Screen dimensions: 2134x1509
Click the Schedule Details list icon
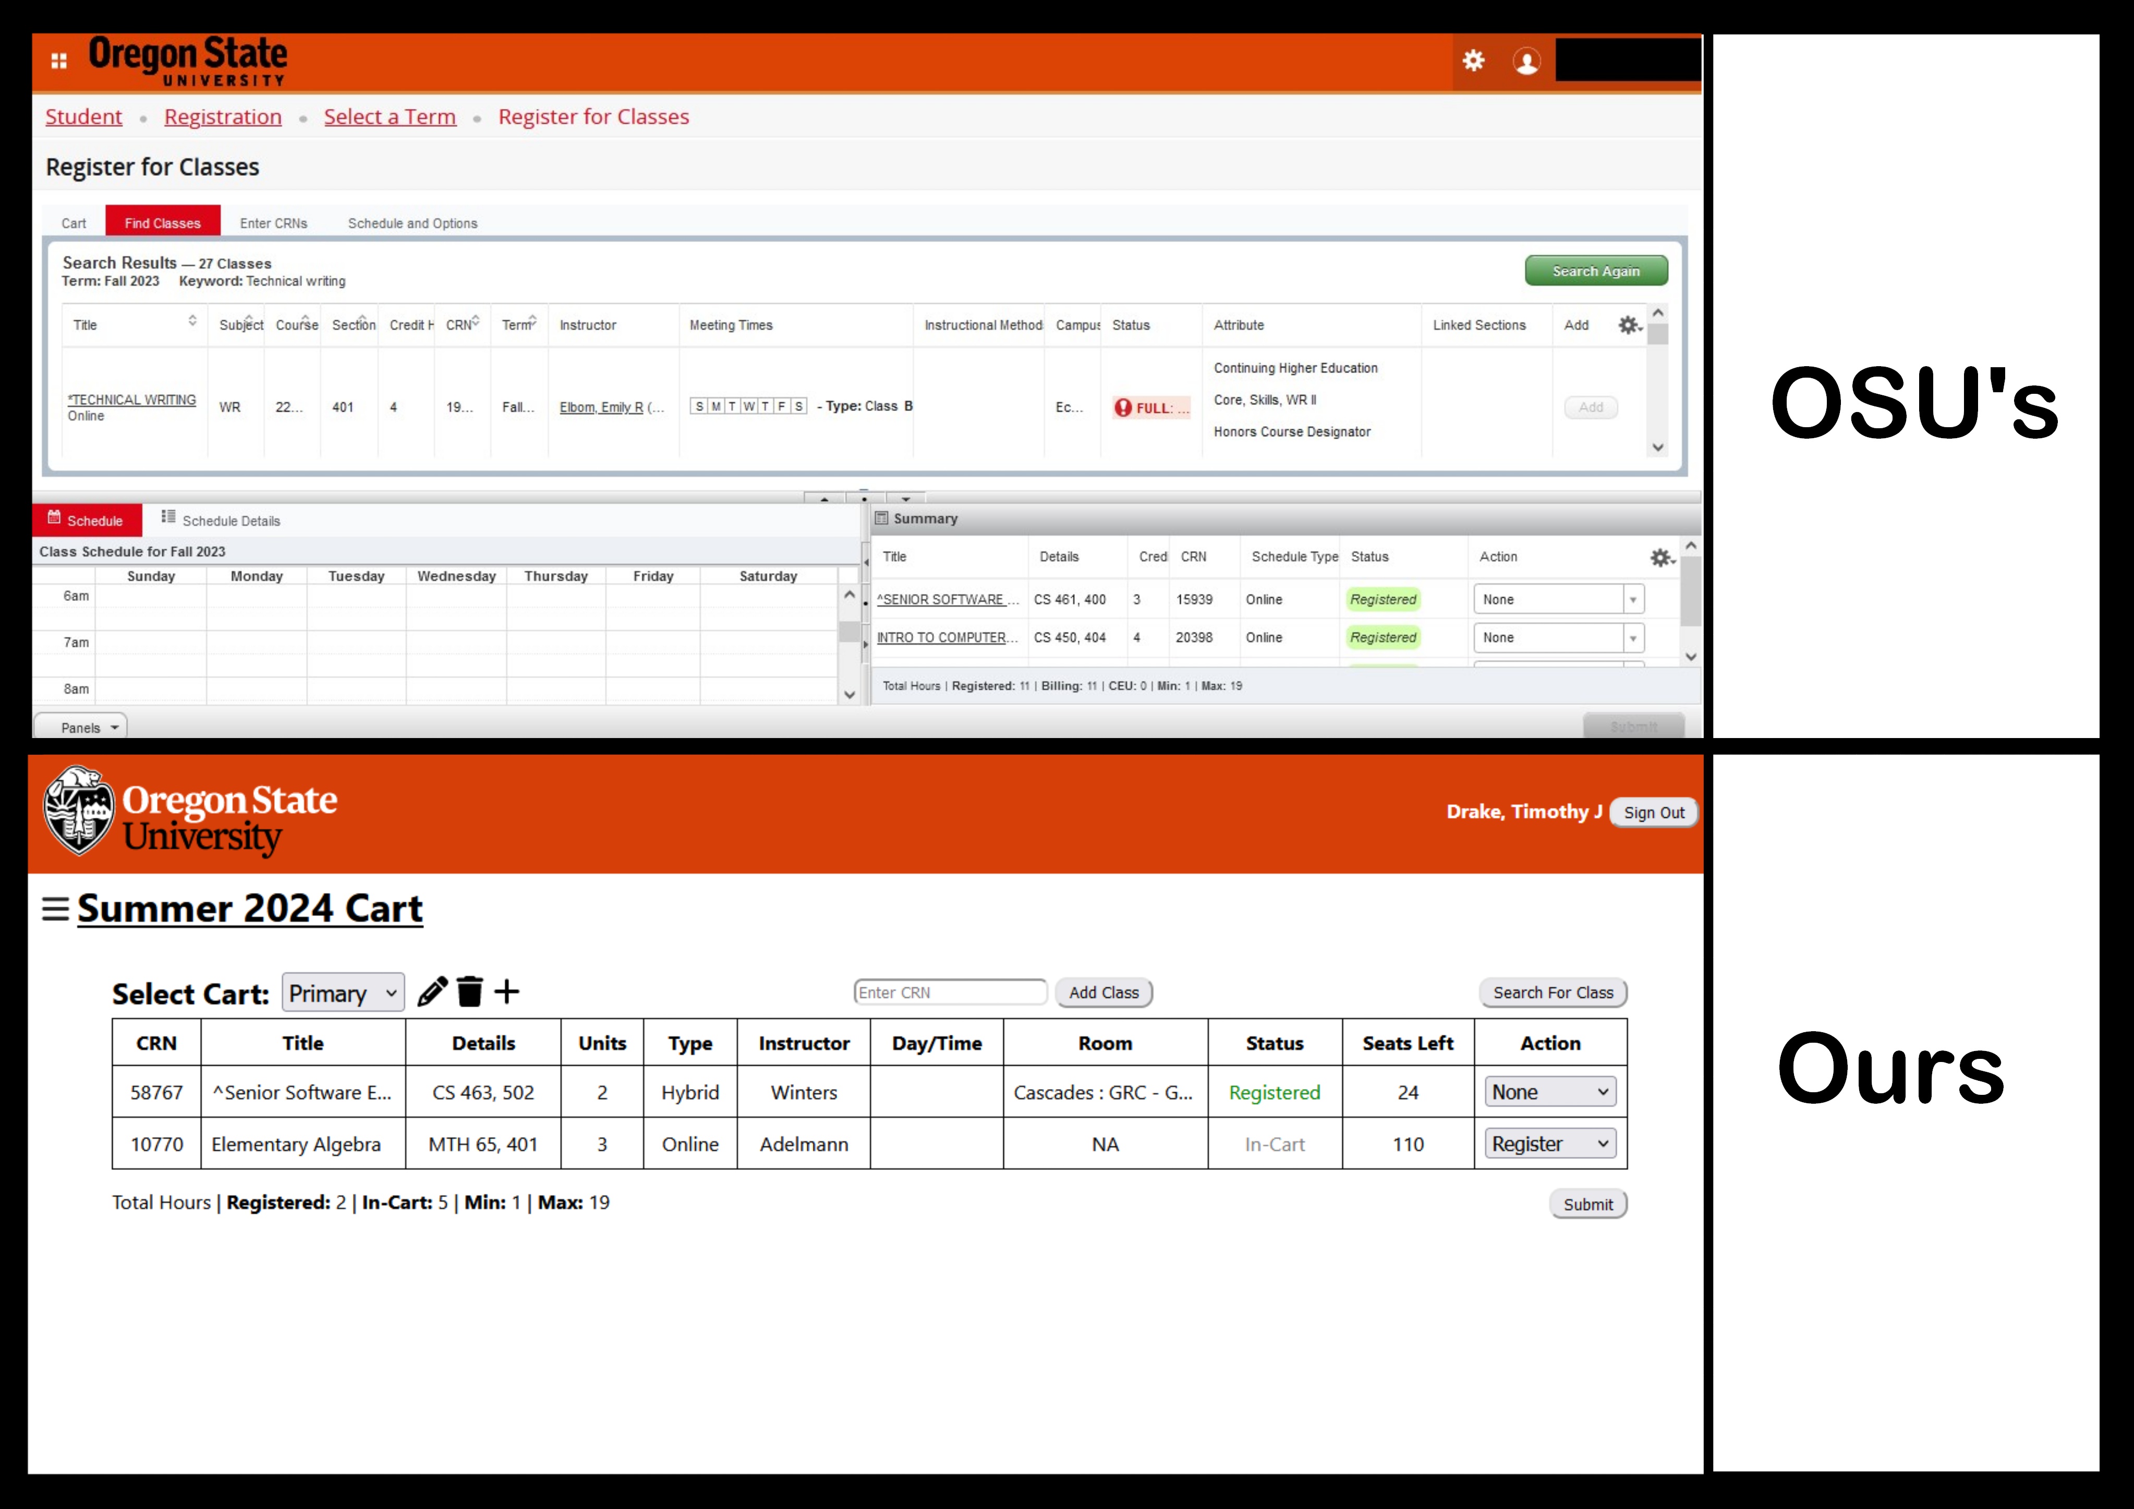(x=168, y=517)
